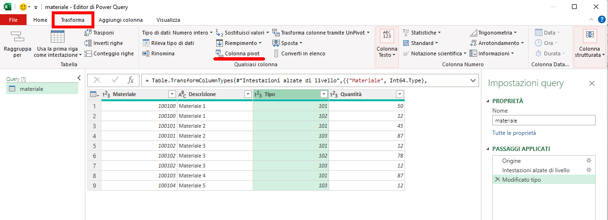Confirm formula with checkmark icon

115,80
